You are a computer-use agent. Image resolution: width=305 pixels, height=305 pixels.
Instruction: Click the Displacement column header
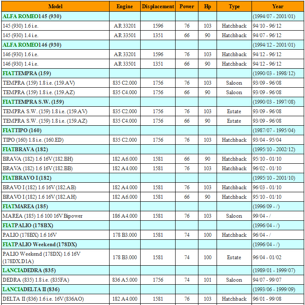click(158, 6)
